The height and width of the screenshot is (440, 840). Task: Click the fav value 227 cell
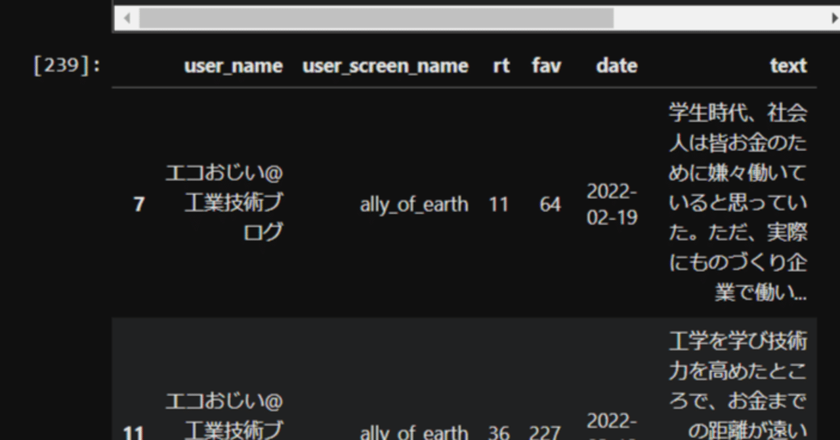pos(546,431)
